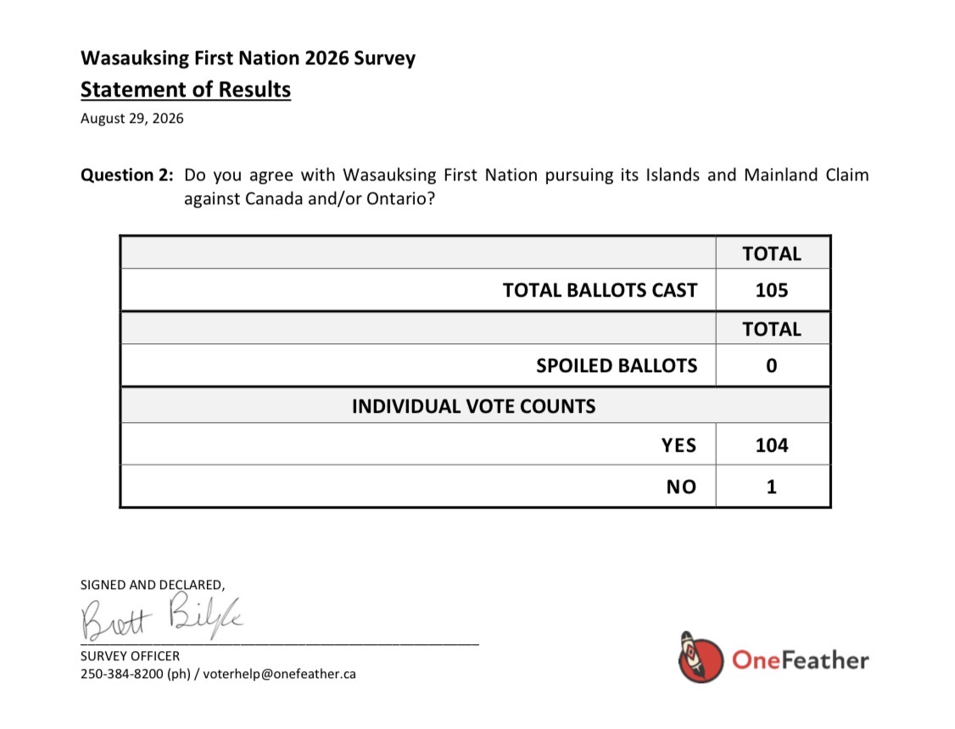This screenshot has height=729, width=955.
Task: Click the Statement of Results heading
Action: pyautogui.click(x=186, y=90)
